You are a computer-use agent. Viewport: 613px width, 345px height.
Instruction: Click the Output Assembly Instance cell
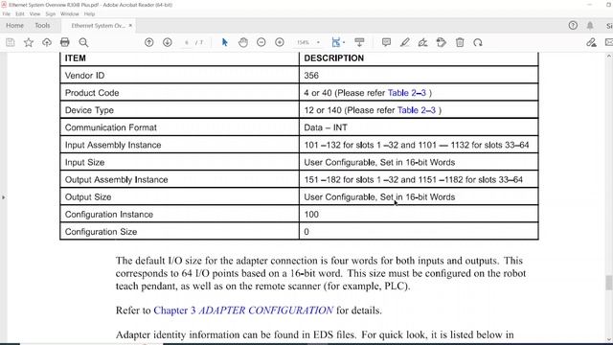180,179
